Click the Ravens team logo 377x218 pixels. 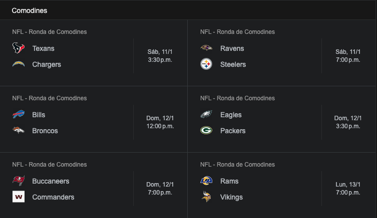tap(206, 48)
